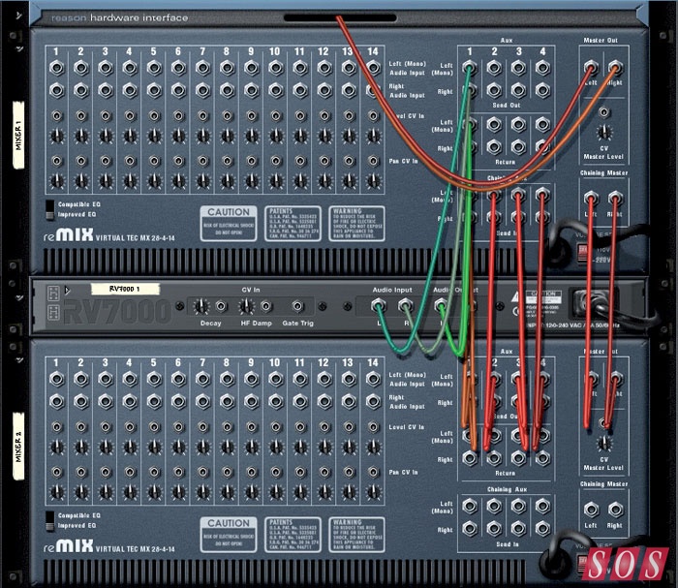
Task: Click Mixer 2 channel 7 Level CV In jack
Action: pos(202,427)
